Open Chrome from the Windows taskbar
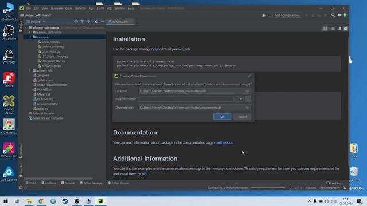Viewport: 367px width, 206px height. click(41, 201)
